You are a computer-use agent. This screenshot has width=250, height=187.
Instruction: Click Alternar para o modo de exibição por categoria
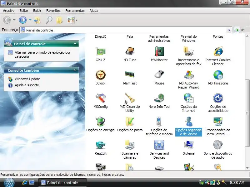[42, 54]
